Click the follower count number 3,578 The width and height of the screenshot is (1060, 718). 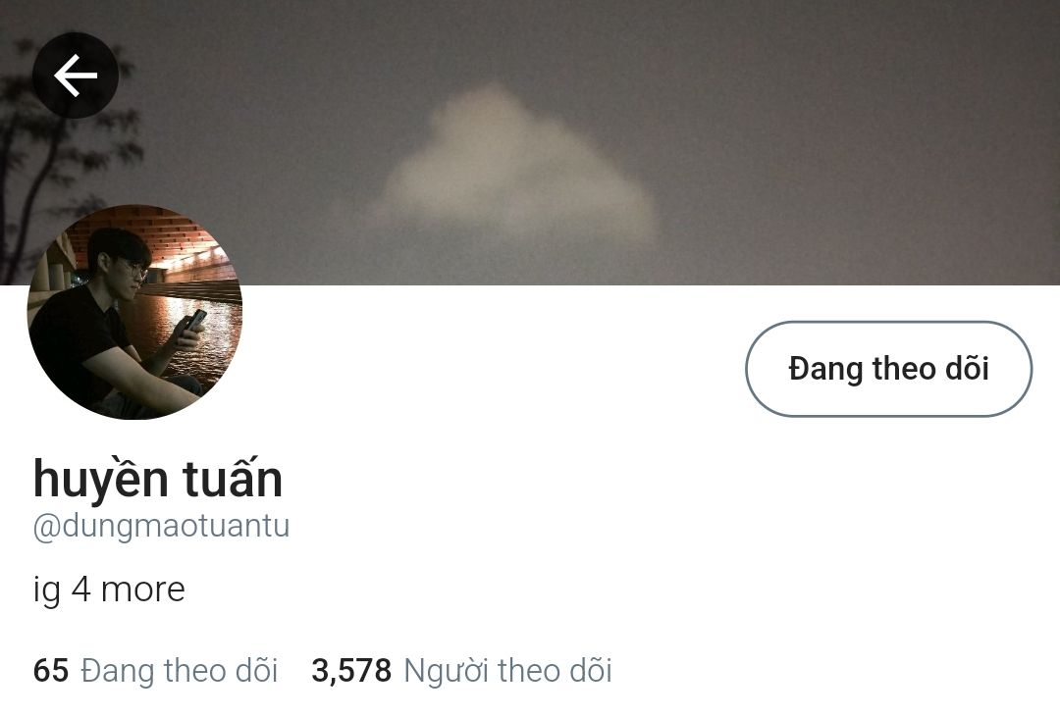tap(351, 671)
